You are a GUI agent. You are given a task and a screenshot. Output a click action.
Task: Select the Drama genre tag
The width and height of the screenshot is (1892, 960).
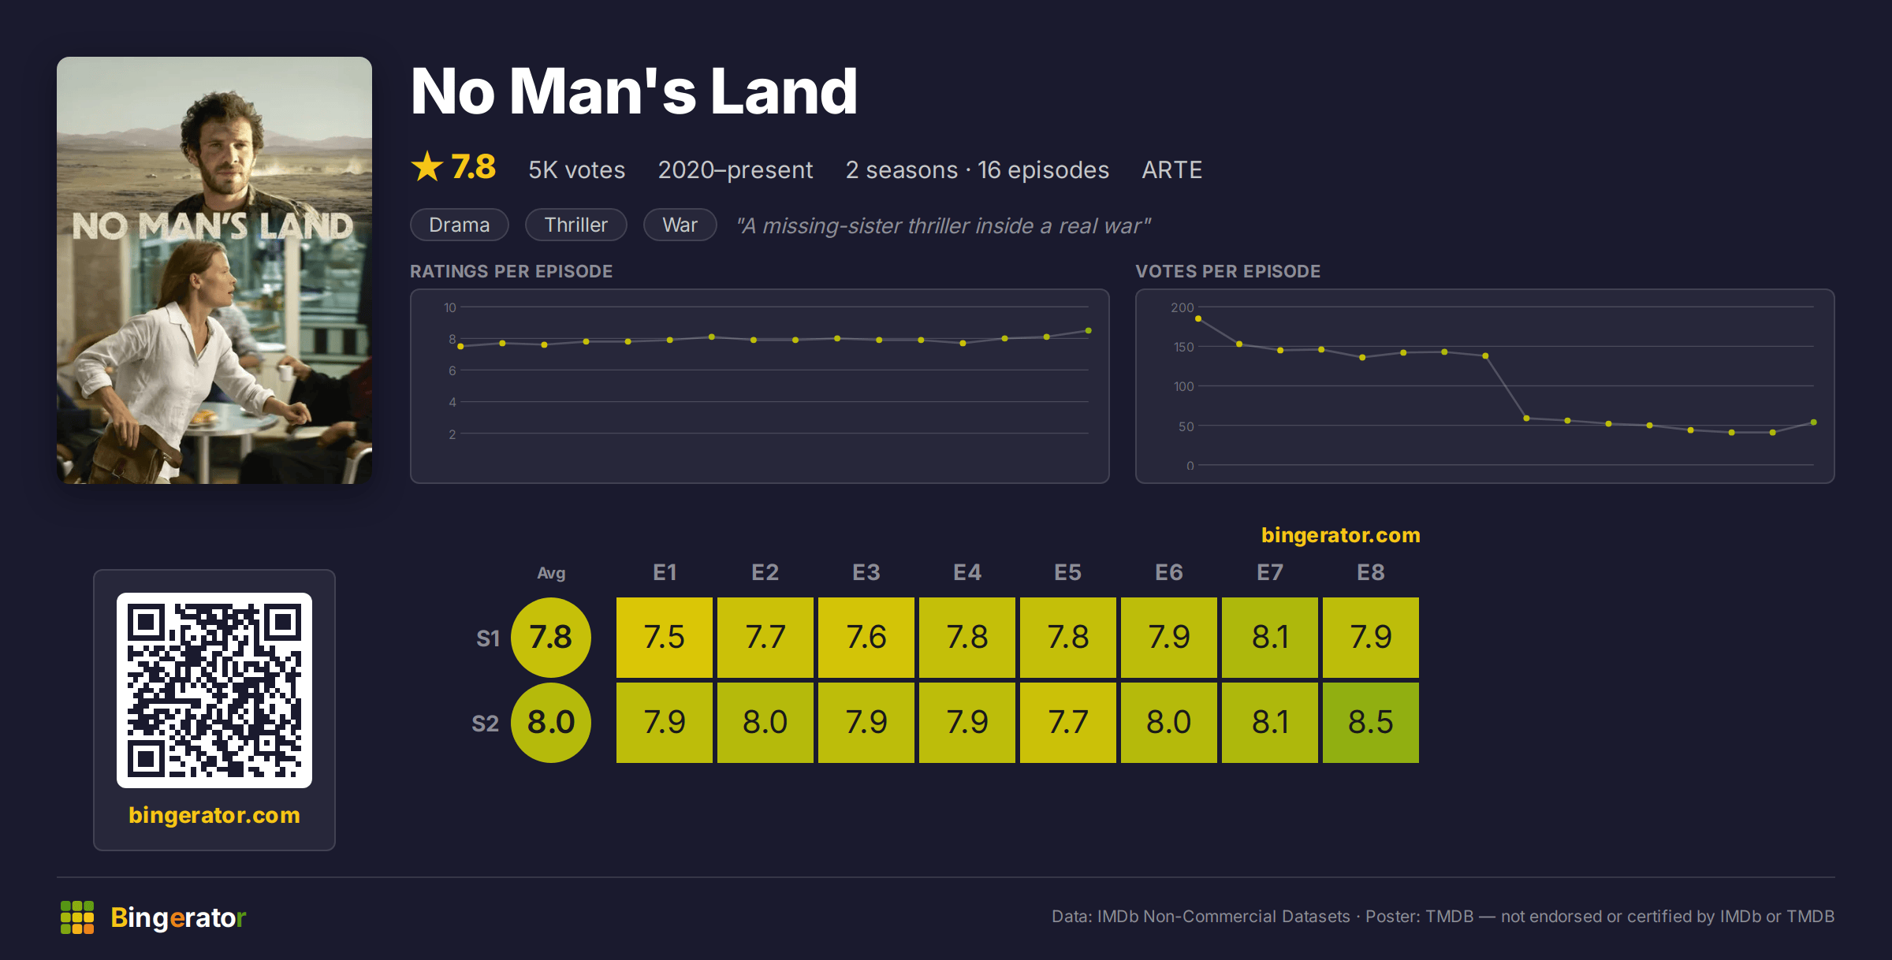pos(460,225)
